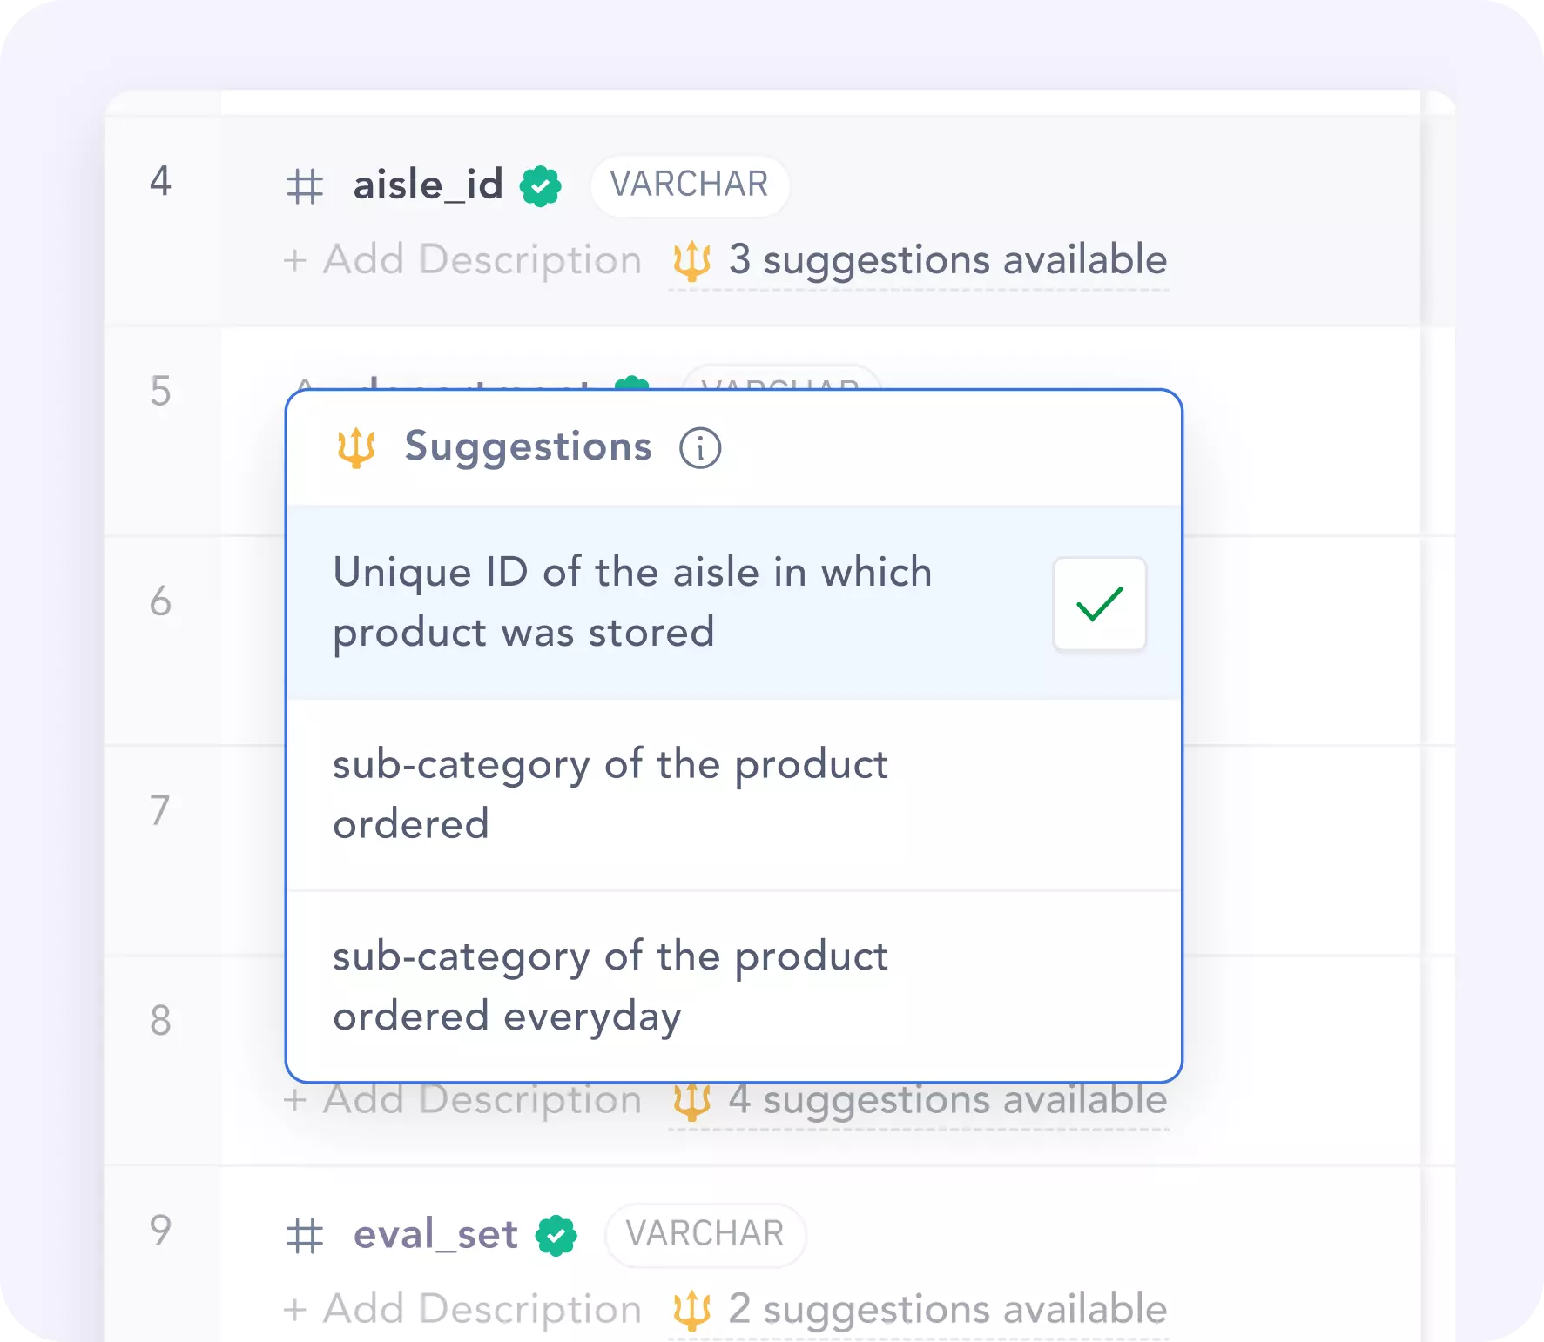The height and width of the screenshot is (1342, 1544).
Task: Click the verified badge next to eval_set
Action: coord(556,1236)
